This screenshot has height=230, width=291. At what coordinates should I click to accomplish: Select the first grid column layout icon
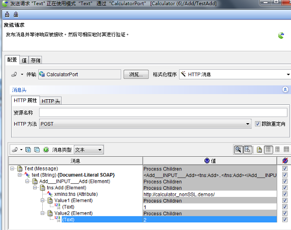click(268, 150)
